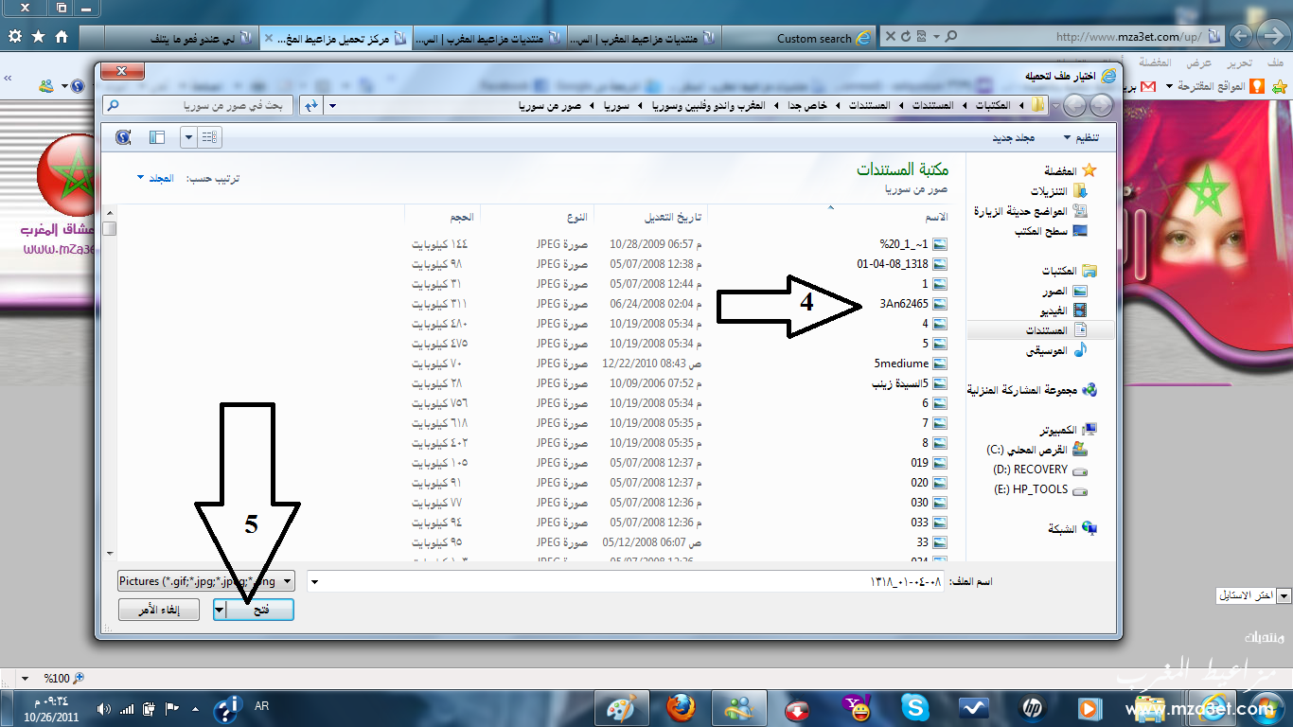Viewport: 1293px width, 727px height.
Task: Launch Firefox from the taskbar
Action: (x=680, y=707)
